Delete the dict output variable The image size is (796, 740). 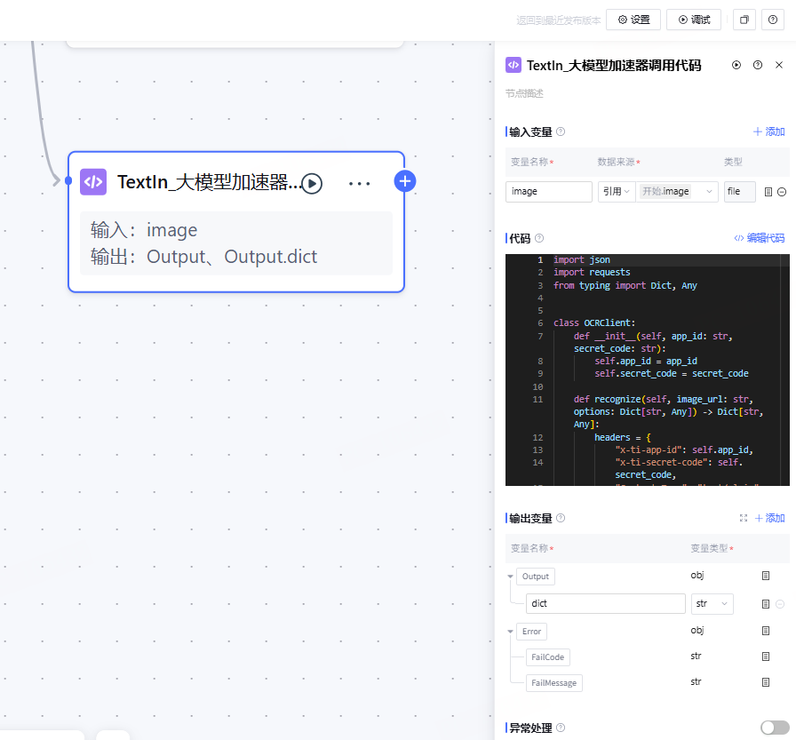tap(780, 604)
